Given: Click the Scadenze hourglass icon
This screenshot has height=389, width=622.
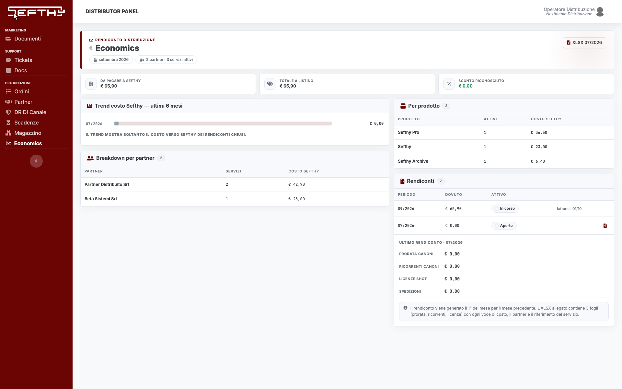Looking at the screenshot, I should click(x=8, y=123).
